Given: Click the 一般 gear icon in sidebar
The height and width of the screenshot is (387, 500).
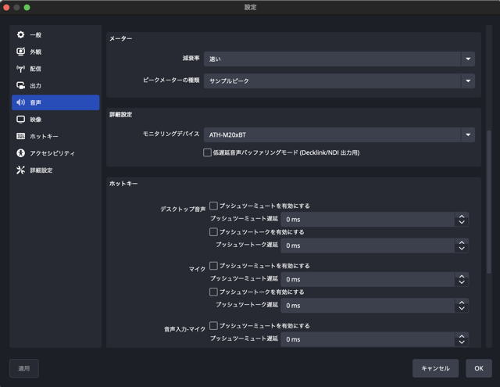Looking at the screenshot, I should [x=21, y=35].
